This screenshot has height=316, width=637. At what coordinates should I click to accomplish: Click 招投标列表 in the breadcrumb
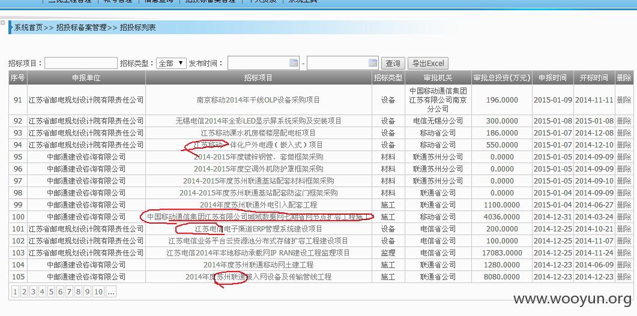(x=137, y=28)
